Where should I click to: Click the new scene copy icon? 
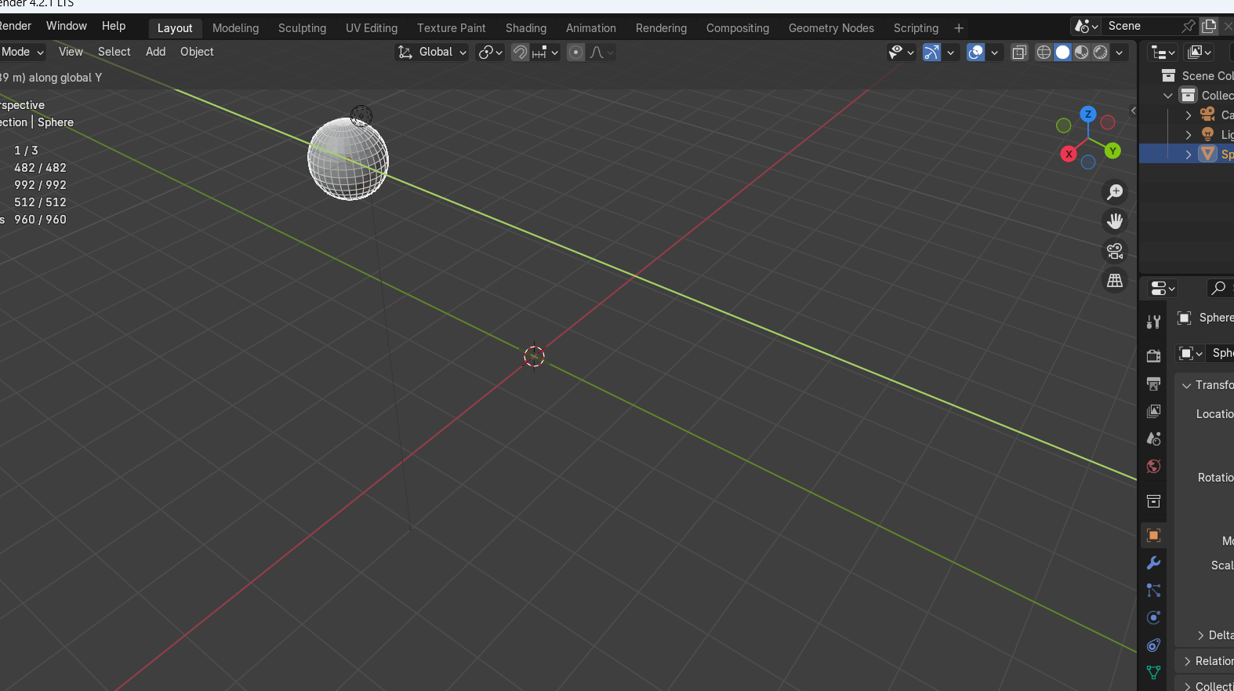click(x=1209, y=26)
